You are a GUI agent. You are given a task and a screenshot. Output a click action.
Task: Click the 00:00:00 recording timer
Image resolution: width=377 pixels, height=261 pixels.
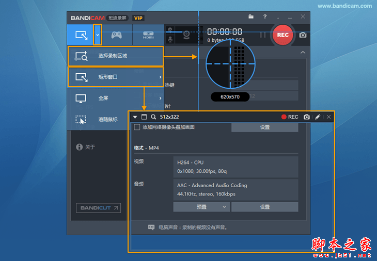[225, 31]
